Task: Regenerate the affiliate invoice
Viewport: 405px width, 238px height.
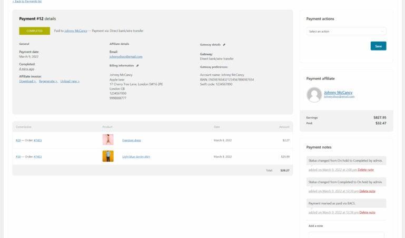Action: pos(48,81)
